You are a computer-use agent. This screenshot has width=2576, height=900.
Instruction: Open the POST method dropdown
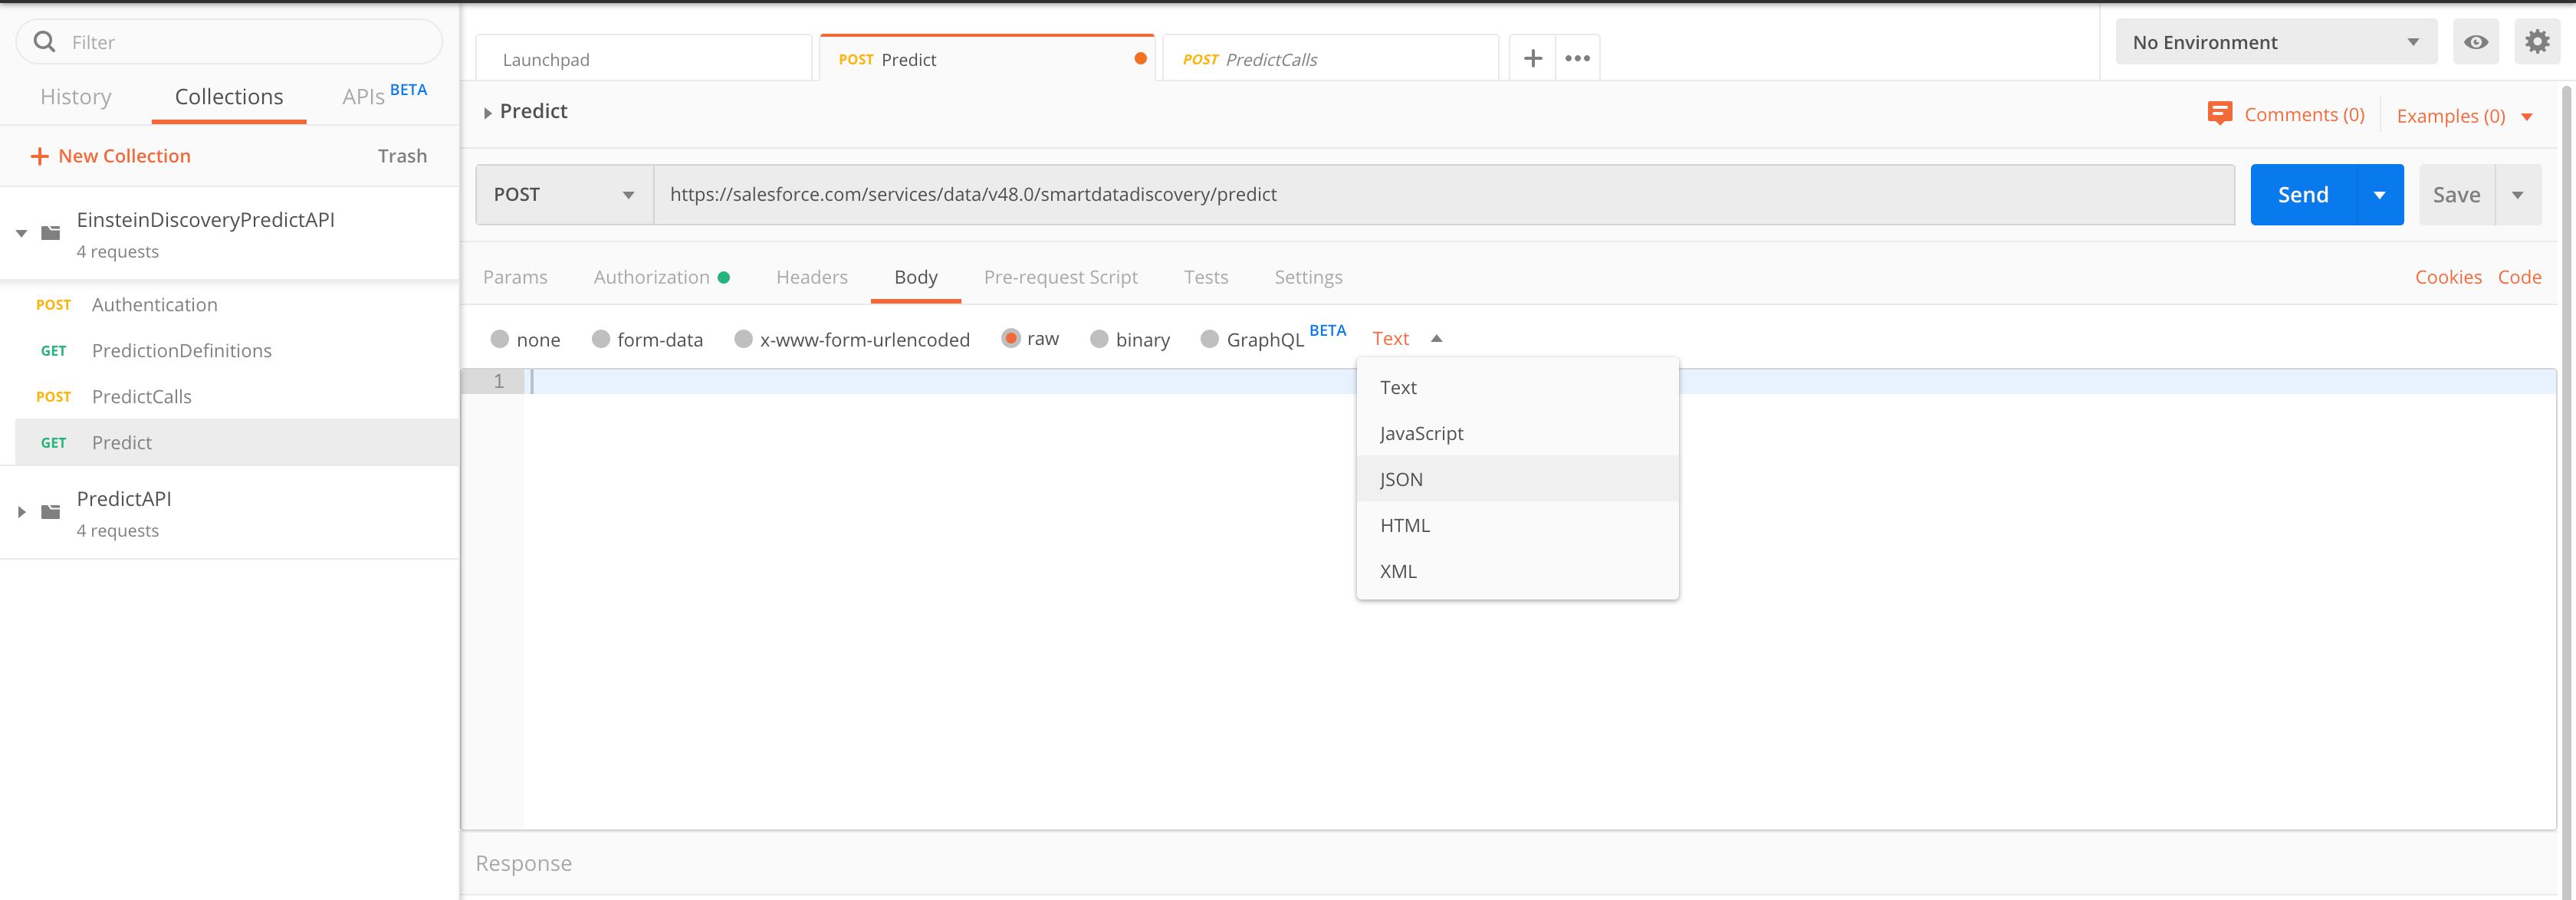point(564,195)
